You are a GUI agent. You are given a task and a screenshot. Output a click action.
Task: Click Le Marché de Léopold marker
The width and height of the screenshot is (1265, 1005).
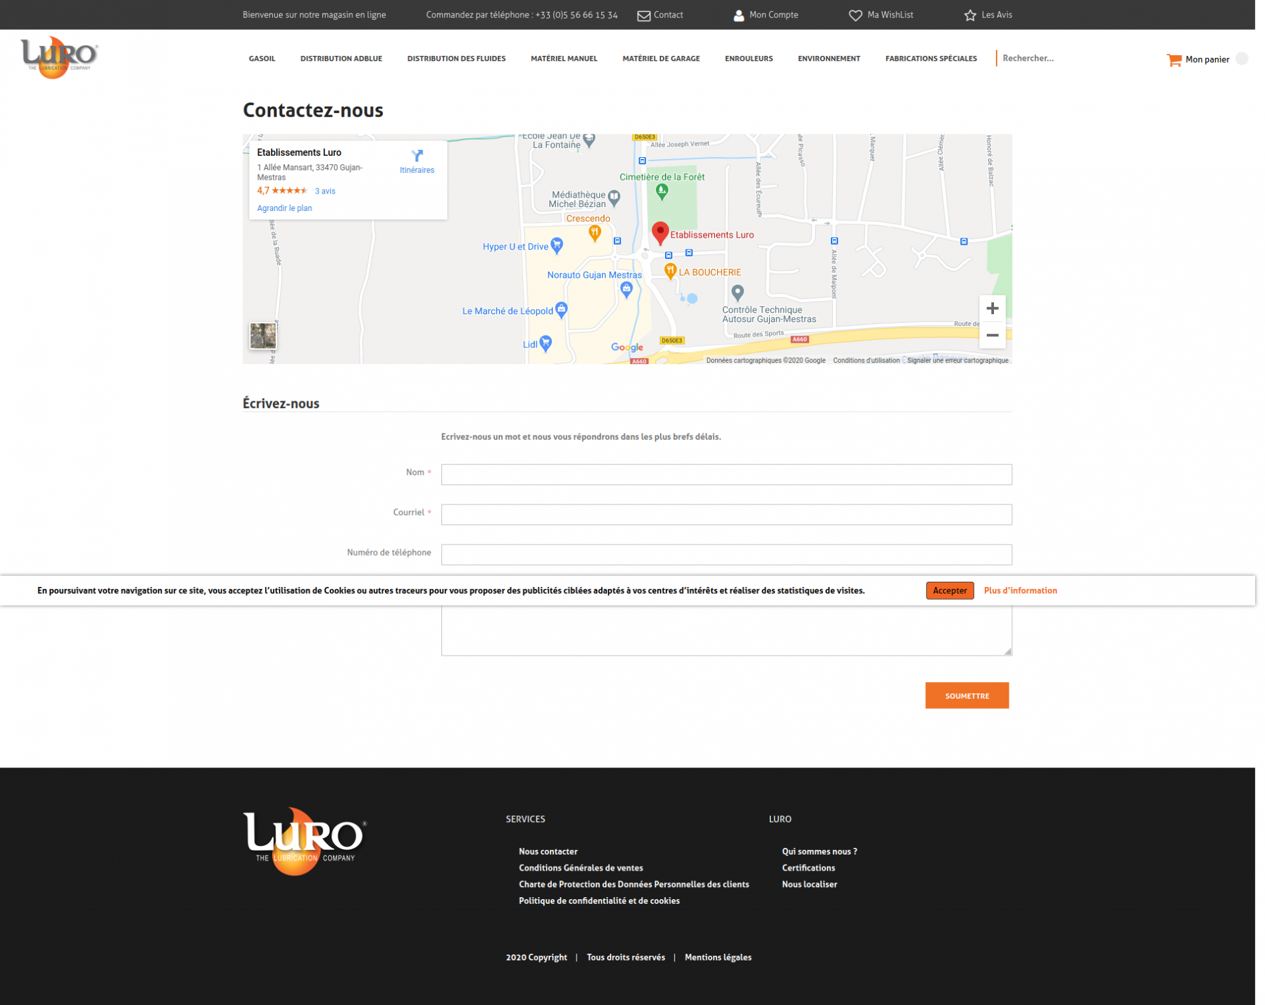coord(561,309)
